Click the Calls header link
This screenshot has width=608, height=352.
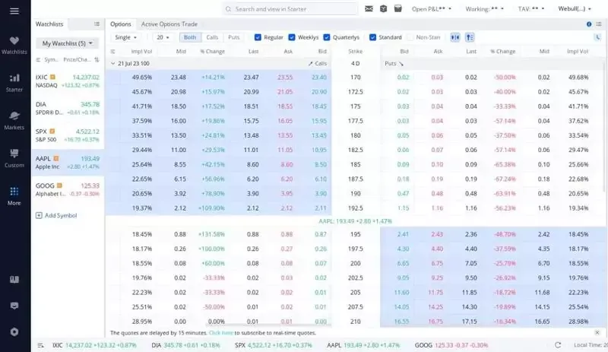point(318,63)
